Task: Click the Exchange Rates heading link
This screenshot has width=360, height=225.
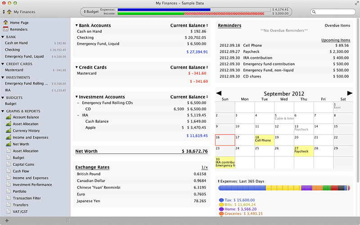Action: click(x=92, y=167)
